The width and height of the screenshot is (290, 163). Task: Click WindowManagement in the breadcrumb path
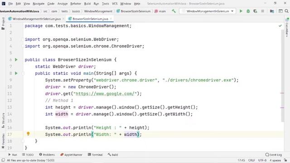click(x=98, y=11)
